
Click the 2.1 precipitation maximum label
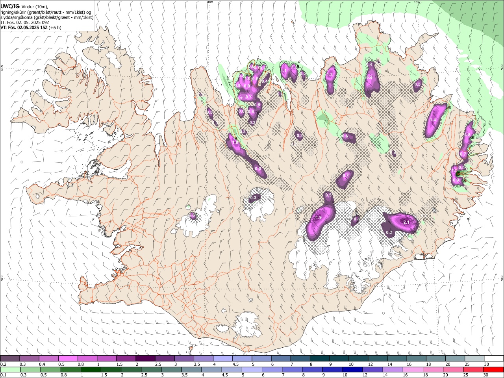[x=407, y=222]
